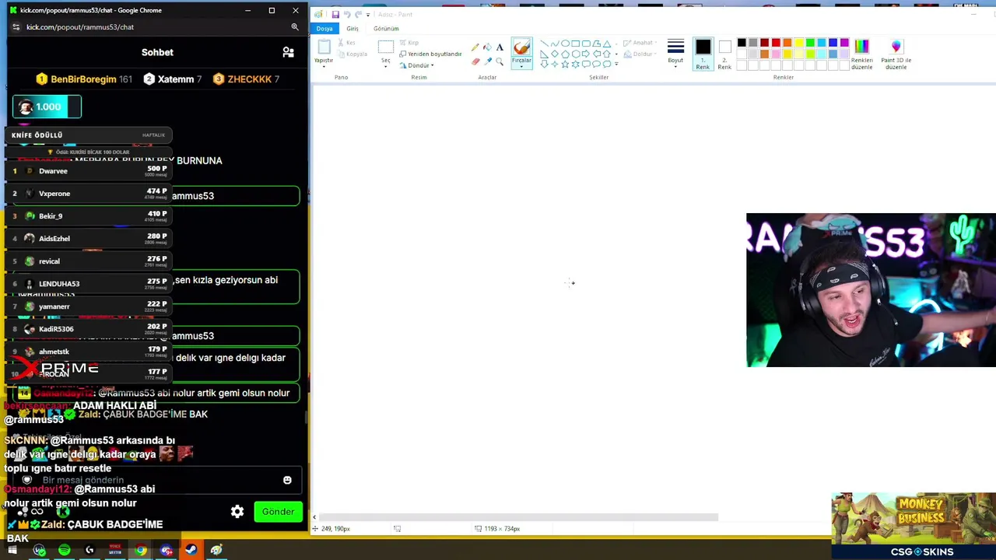
Task: Open chat settings gear icon
Action: point(237,512)
